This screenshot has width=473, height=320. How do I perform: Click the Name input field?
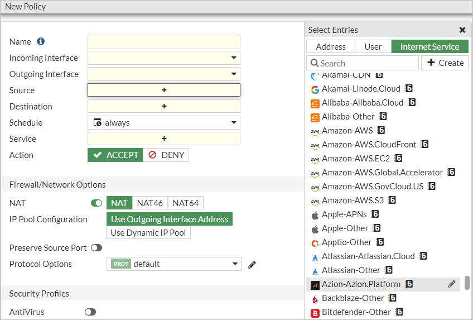[x=164, y=42]
